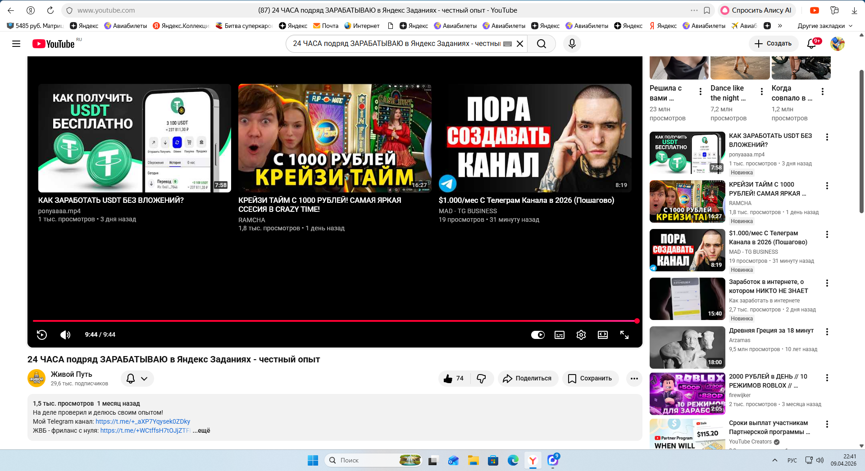Image resolution: width=865 pixels, height=471 pixels.
Task: Open the "ПОРА СОЗДАВАТЬ КАНАЛ" endscreen thumbnail
Action: pyautogui.click(x=535, y=138)
